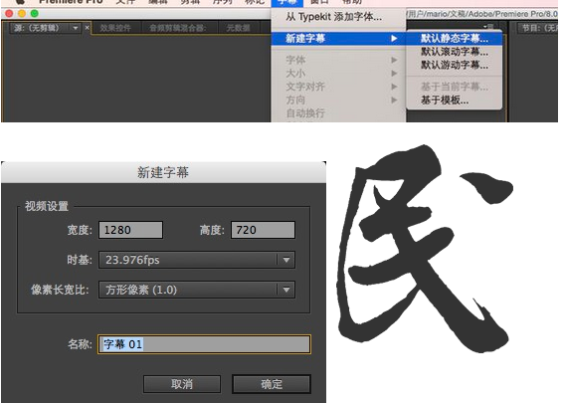Click the disabled 大小 menu item
Viewport: 563px width, 403px height.
coord(338,74)
